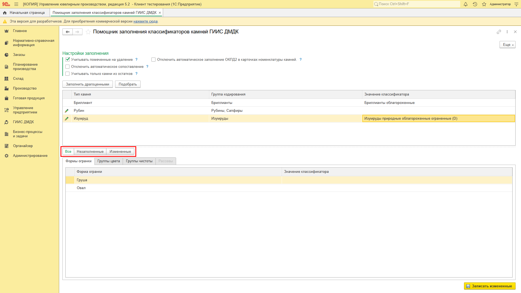Enable Учитывать только камни из остатков checkbox
Image resolution: width=521 pixels, height=293 pixels.
(68, 74)
